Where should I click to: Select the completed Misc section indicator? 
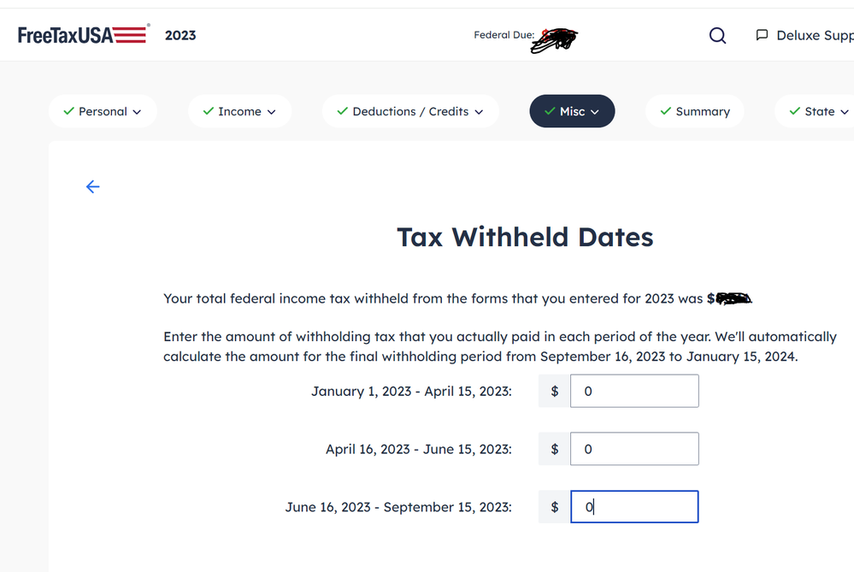[550, 111]
